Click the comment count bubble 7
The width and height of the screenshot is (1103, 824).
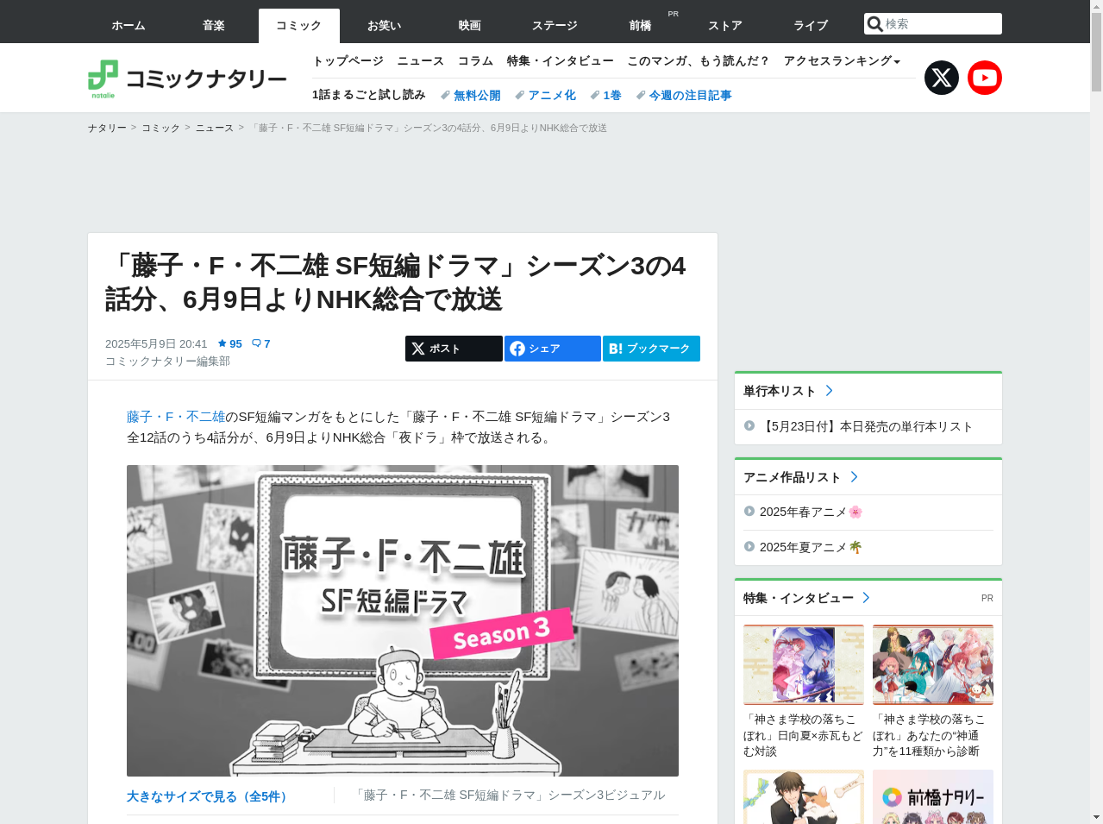coord(261,343)
